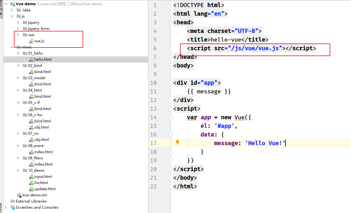The image size is (351, 213).
Task: Open vue.js file in tree
Action: point(39,41)
